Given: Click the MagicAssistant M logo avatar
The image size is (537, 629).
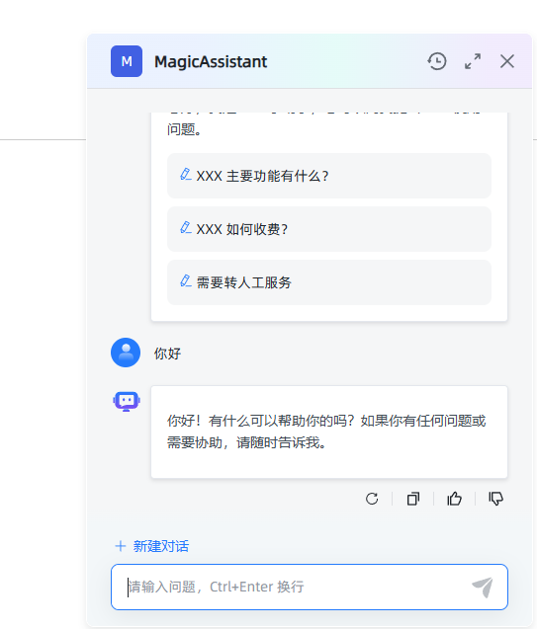Looking at the screenshot, I should 127,61.
